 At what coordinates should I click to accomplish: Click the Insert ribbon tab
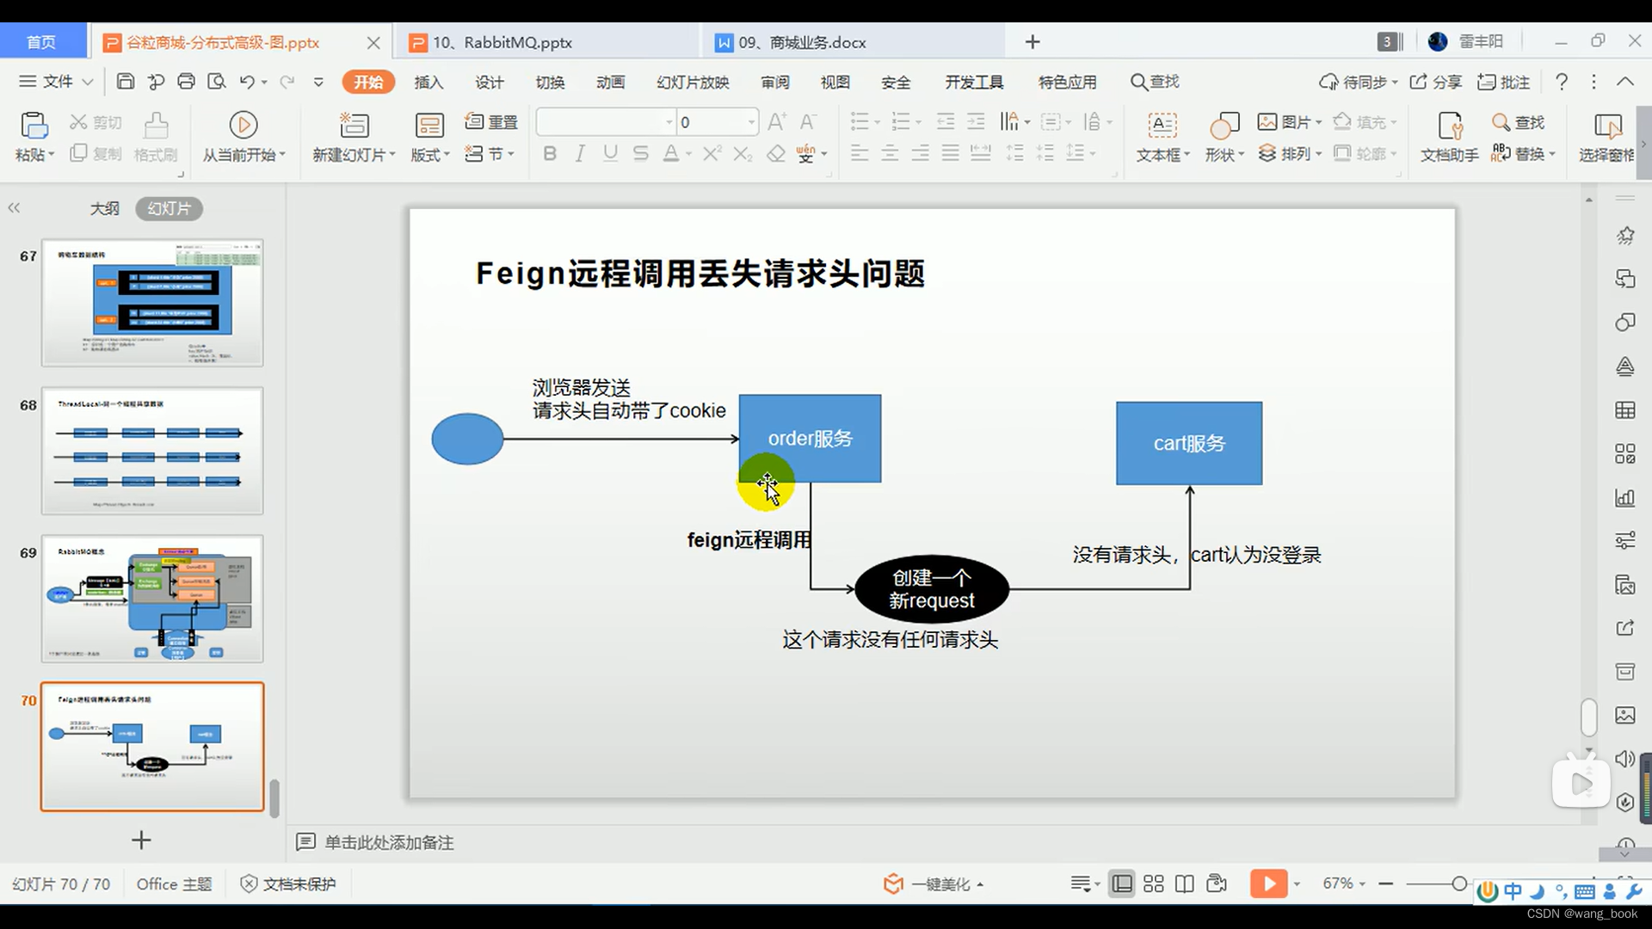coord(428,82)
